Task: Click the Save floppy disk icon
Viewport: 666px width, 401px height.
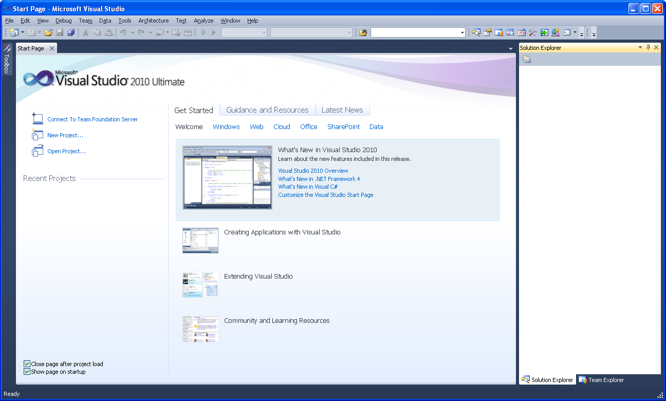Action: (x=60, y=32)
